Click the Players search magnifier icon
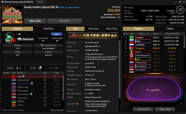 pyautogui.click(x=148, y=34)
